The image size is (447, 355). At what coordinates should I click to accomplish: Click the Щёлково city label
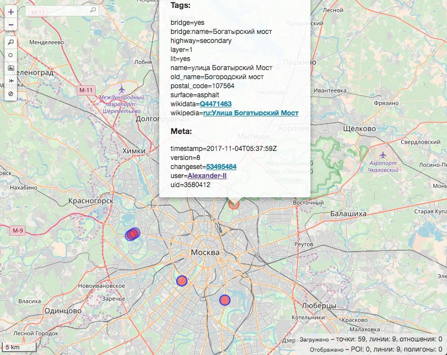click(x=359, y=128)
